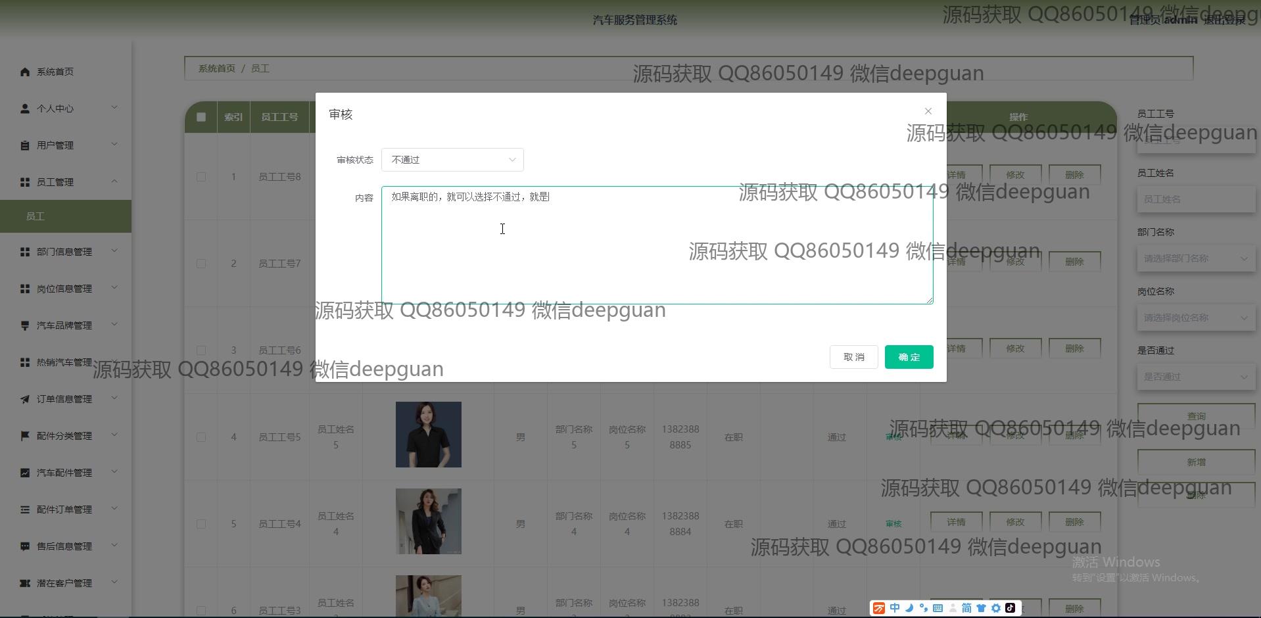
Task: Click the ticket icon beside 潜在客户管理
Action: 25,583
